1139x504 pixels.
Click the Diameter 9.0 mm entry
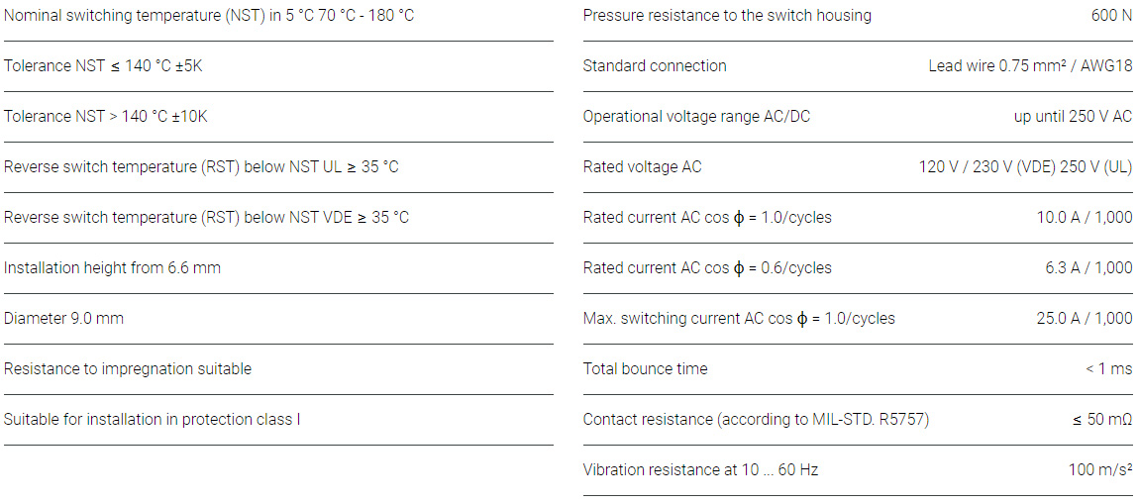pos(63,319)
